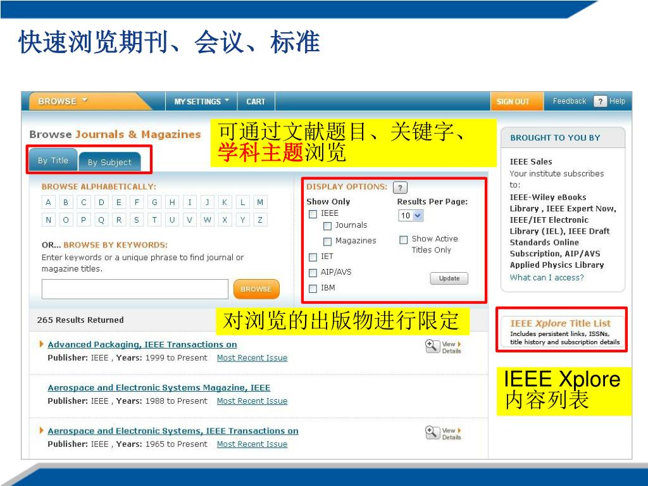Browse journals starting with letter L
Screen dimensions: 648x486
click(242, 202)
